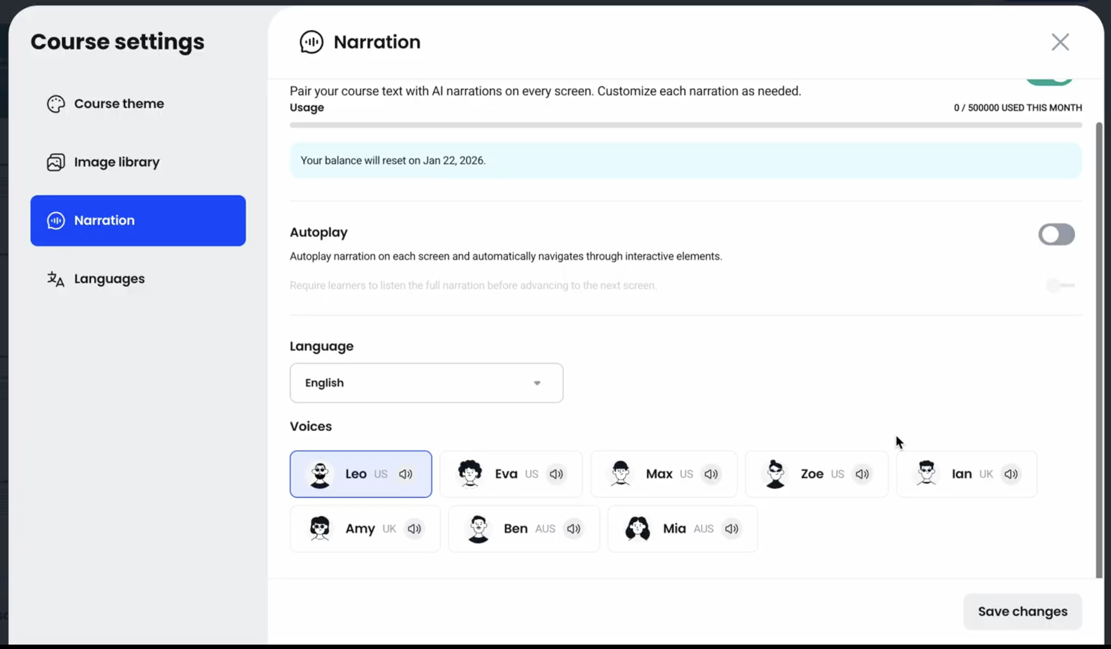Open the English language dropdown
Screen dimensions: 1111x649
click(x=426, y=383)
